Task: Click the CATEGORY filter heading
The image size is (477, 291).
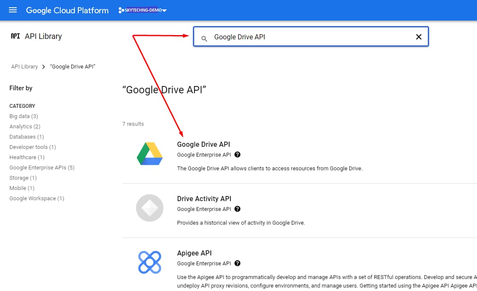Action: pos(22,106)
